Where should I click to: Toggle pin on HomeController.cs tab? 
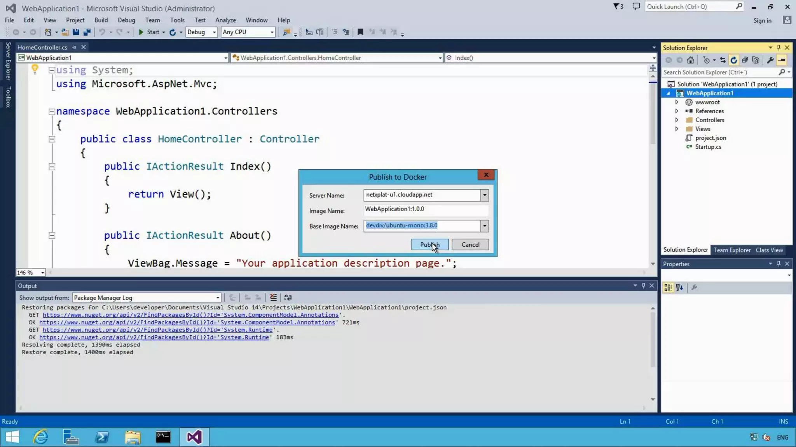(x=74, y=47)
